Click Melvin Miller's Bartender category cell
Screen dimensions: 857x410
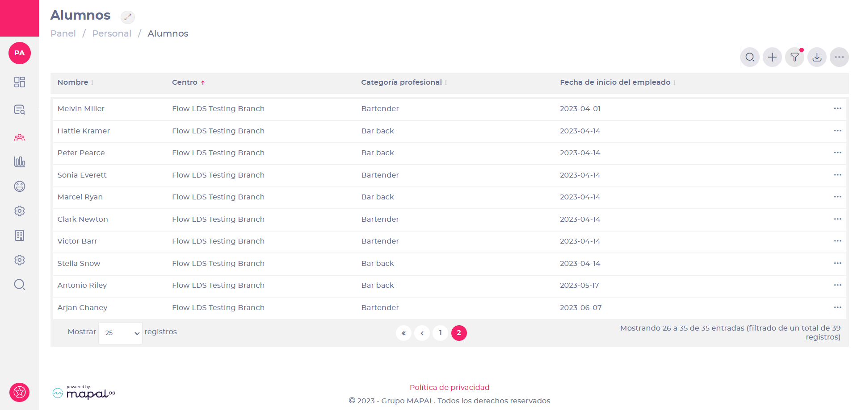pyautogui.click(x=380, y=108)
